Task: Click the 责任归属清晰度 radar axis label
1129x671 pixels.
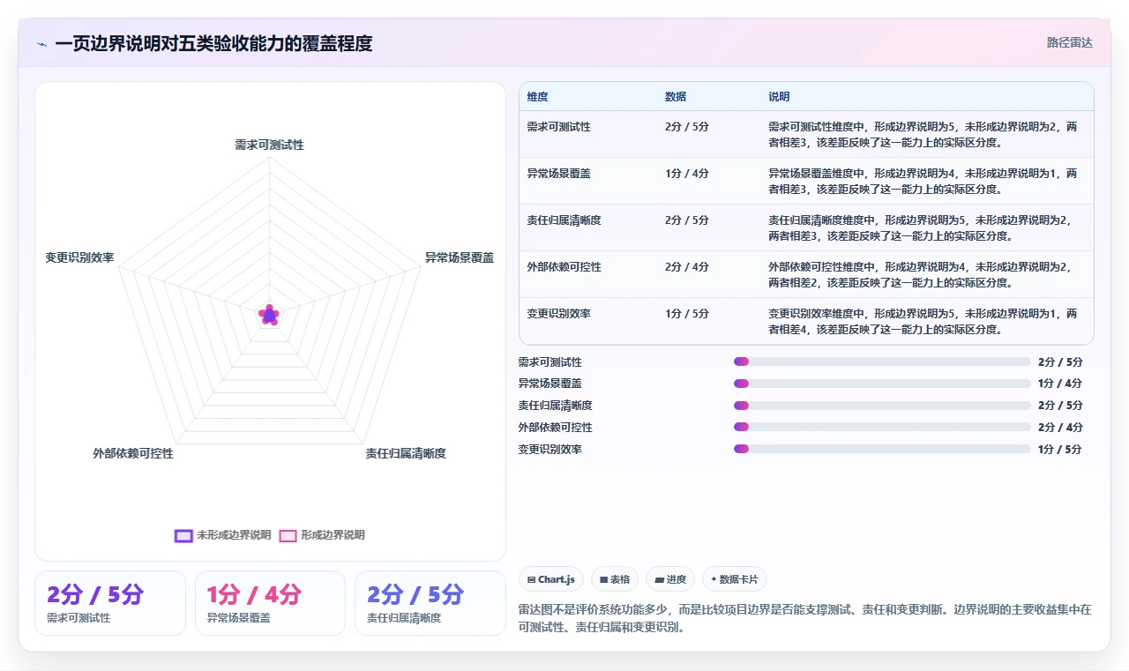Action: tap(406, 453)
